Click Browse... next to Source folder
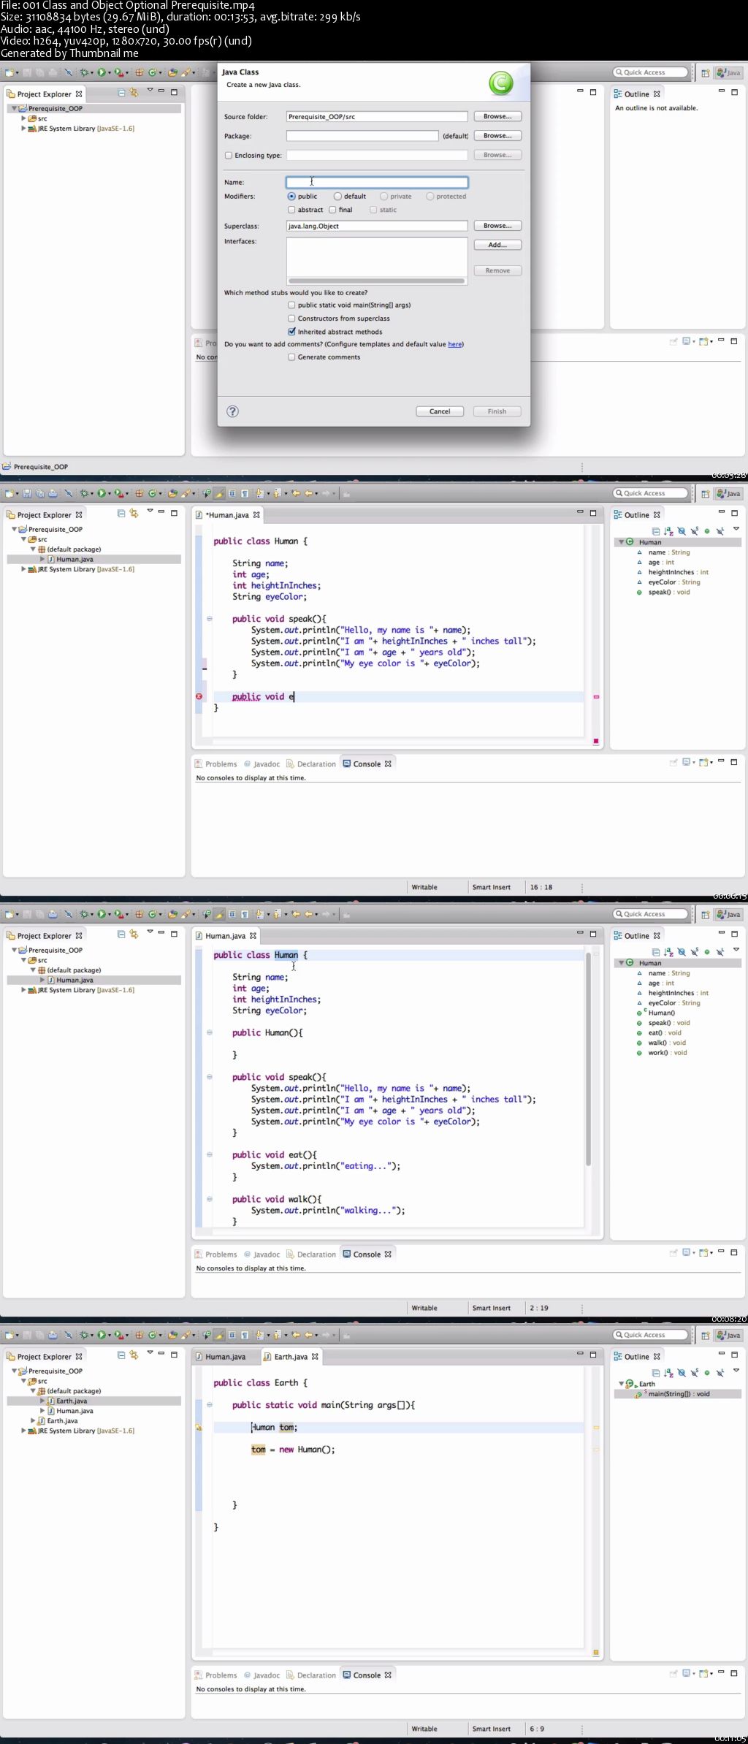Screen dimensions: 748x1744 [497, 116]
